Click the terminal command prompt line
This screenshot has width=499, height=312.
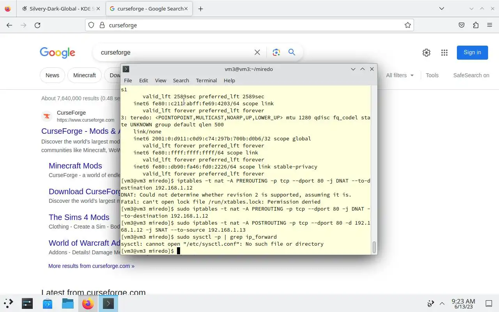(246, 251)
